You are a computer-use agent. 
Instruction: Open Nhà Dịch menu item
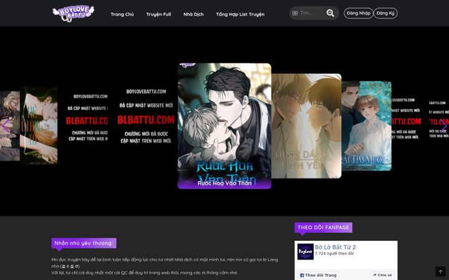click(193, 14)
